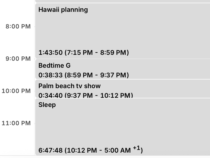210x158 pixels.
Task: Click the 6:47:48 sleep duration text
Action: (x=51, y=150)
